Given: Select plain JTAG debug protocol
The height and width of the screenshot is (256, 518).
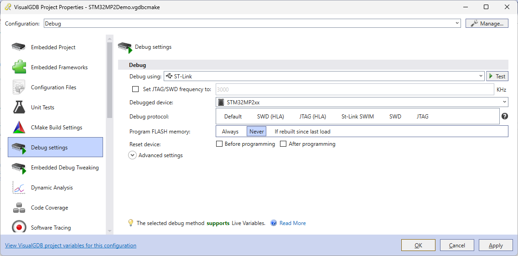Looking at the screenshot, I should coord(423,117).
